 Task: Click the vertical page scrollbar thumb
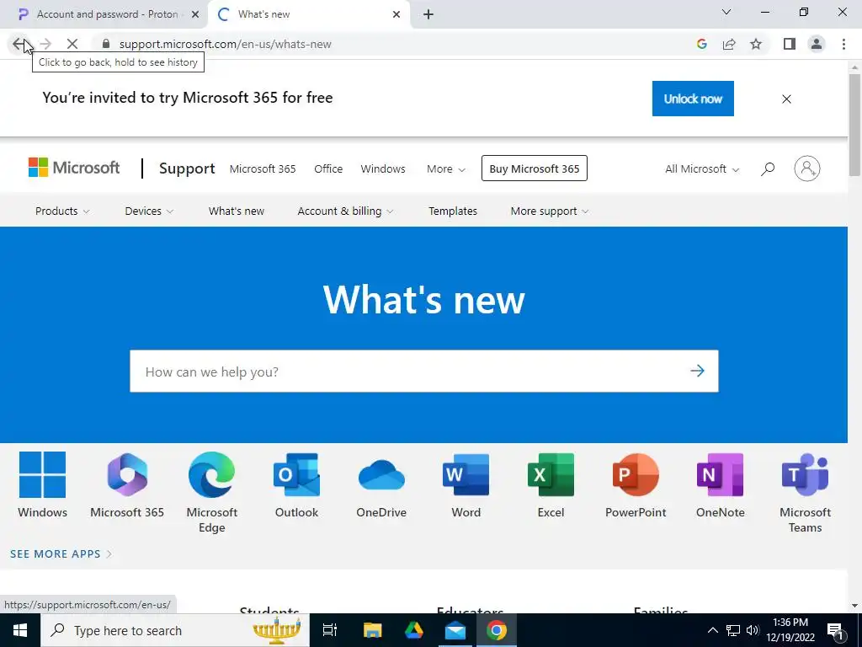(854, 125)
